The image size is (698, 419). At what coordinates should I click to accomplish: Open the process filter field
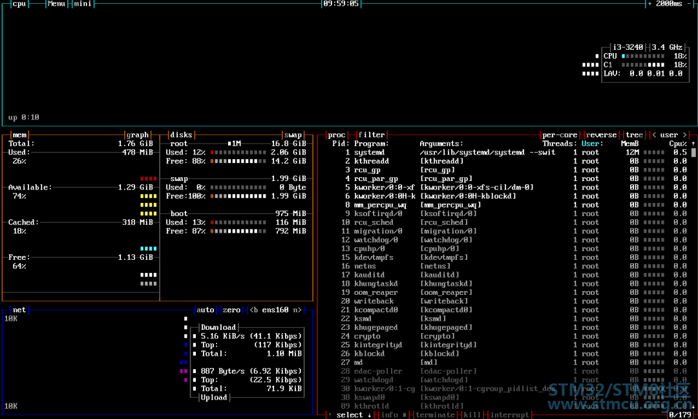pos(372,135)
